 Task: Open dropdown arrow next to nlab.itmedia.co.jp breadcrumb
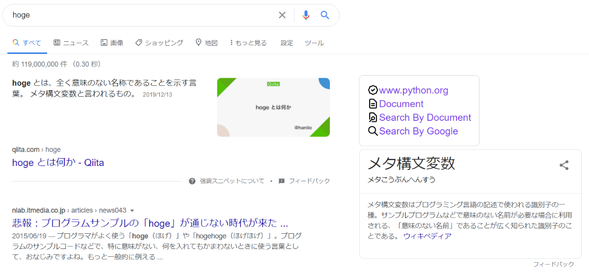[132, 211]
